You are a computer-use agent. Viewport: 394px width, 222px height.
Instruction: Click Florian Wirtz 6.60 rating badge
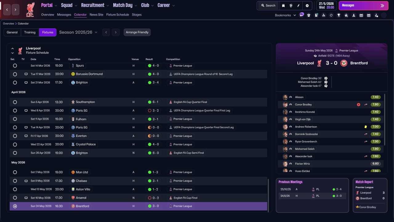(x=376, y=164)
